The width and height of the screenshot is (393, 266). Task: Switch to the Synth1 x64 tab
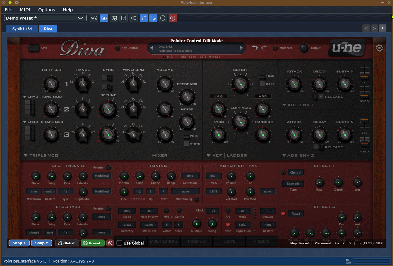(22, 29)
